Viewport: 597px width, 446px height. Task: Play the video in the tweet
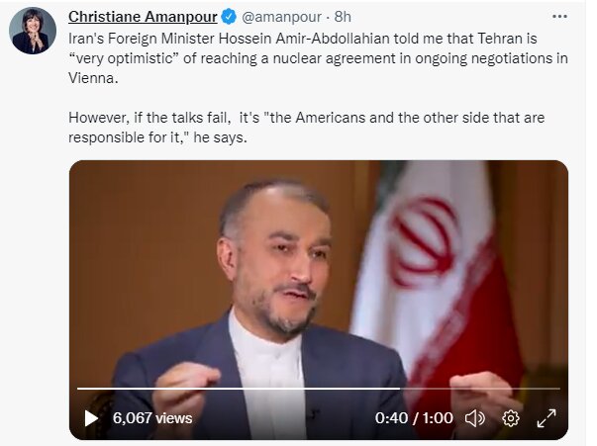(91, 418)
